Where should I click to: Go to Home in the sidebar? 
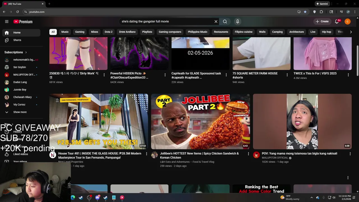tap(21, 33)
